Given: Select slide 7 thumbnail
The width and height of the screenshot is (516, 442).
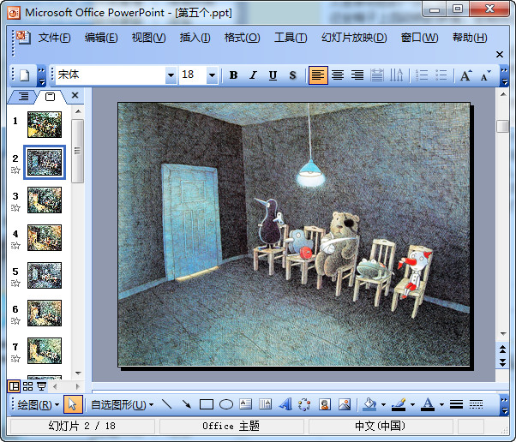Looking at the screenshot, I should (x=45, y=350).
